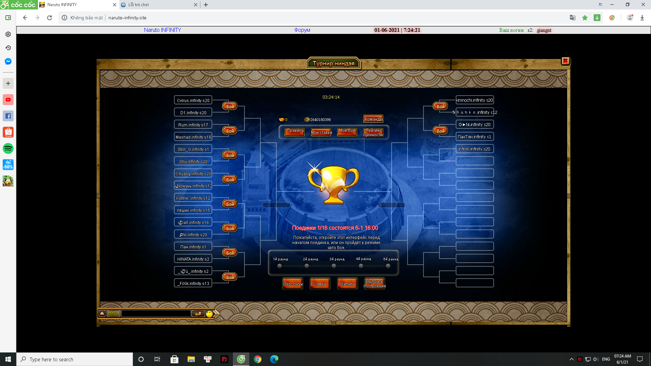Select the 3й раунд marker
Screen dimensions: 651x366
coord(334,266)
